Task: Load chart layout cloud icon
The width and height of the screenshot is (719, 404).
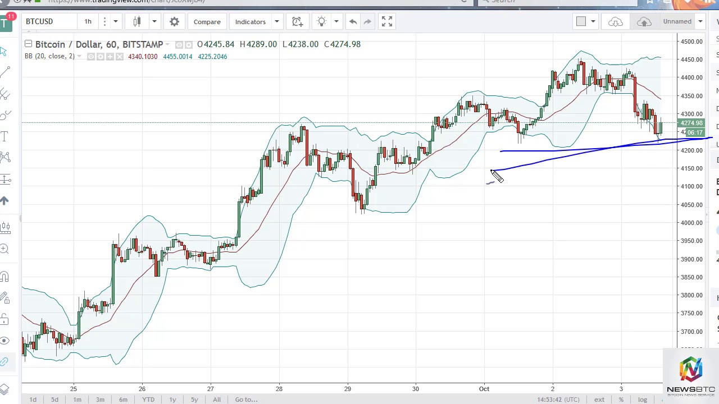Action: click(x=615, y=21)
